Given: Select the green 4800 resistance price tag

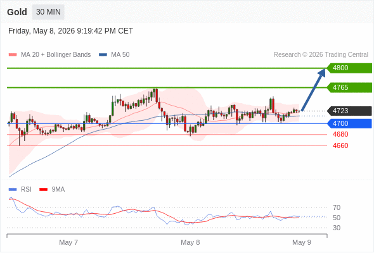Looking at the screenshot, I should tap(349, 68).
